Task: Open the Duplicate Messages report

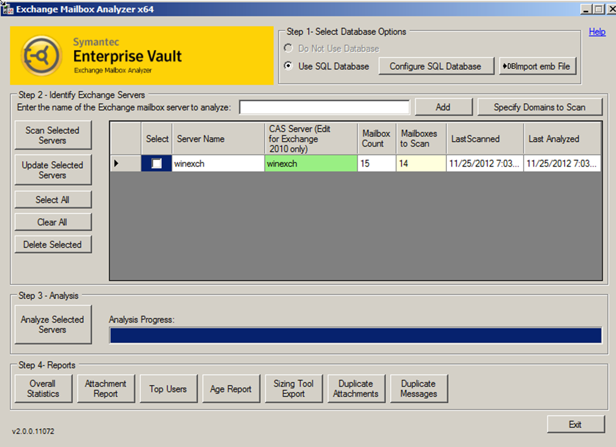Action: point(419,388)
